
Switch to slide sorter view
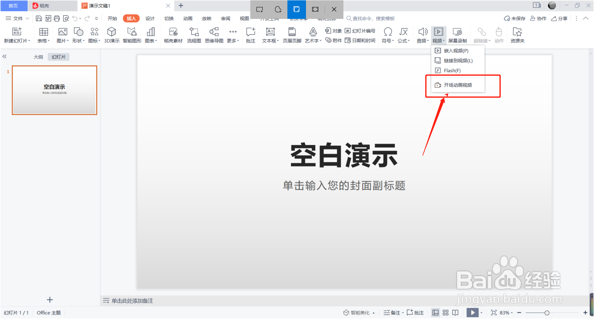445,312
